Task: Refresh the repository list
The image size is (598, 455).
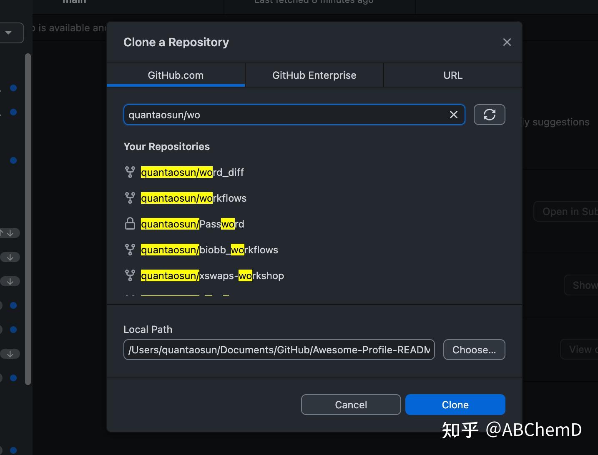Action: pos(489,115)
